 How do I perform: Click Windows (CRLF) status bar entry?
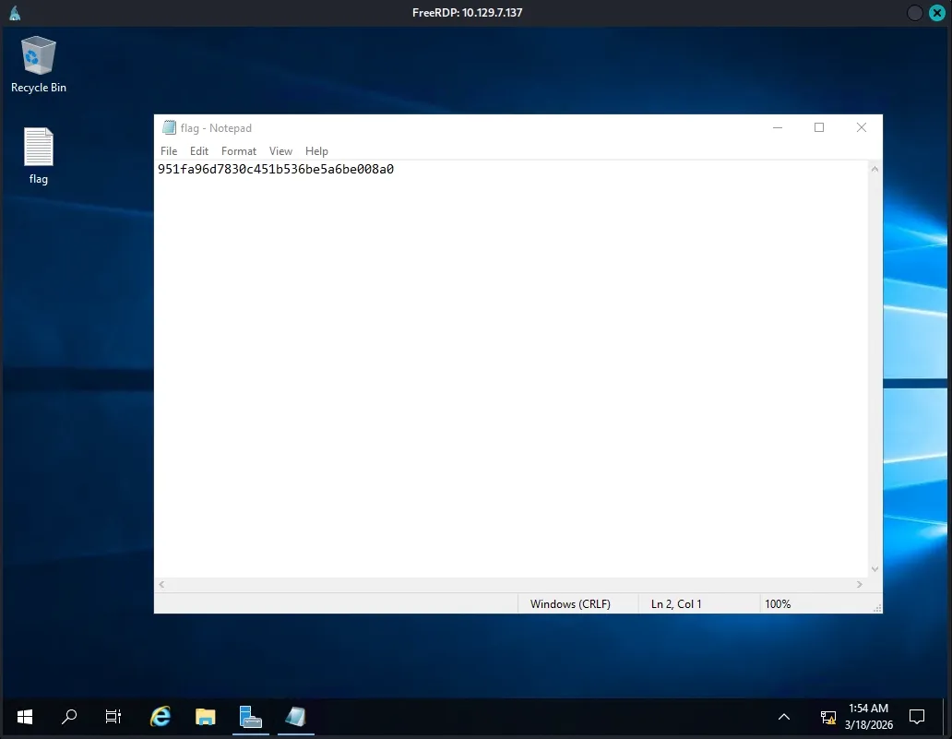[x=570, y=604]
